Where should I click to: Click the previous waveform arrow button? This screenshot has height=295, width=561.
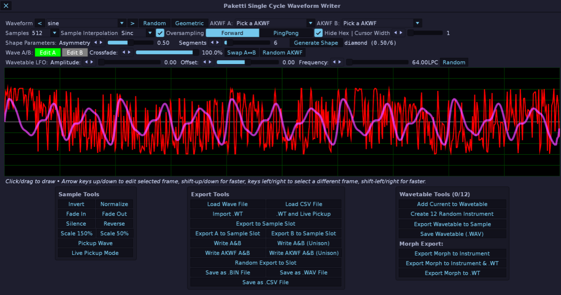[40, 23]
